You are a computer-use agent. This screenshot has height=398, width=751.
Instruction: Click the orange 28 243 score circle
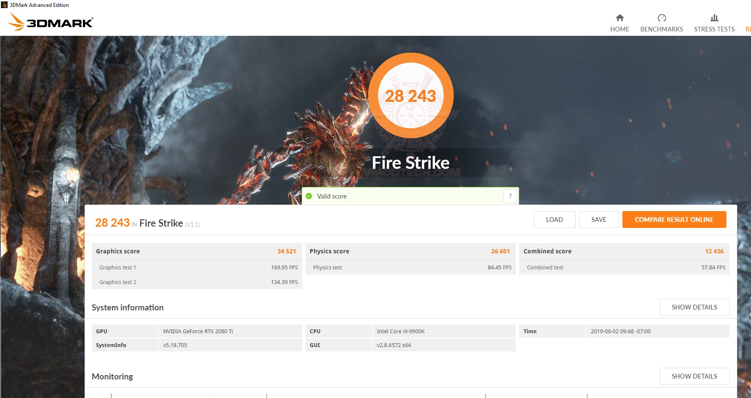click(x=410, y=96)
